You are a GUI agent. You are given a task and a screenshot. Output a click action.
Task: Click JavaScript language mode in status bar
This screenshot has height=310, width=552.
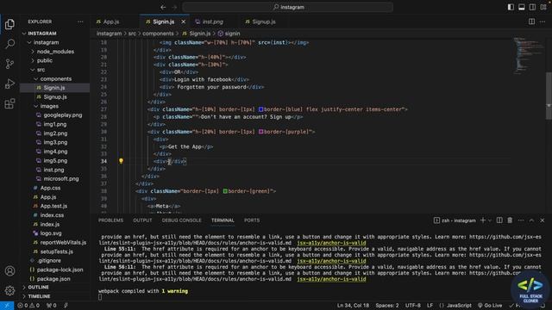(459, 306)
